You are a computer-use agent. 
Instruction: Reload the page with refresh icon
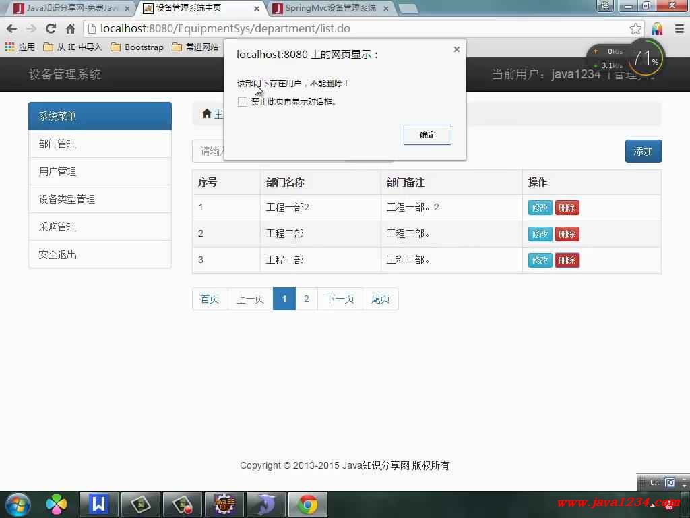click(51, 28)
